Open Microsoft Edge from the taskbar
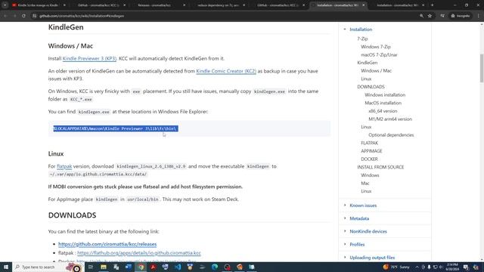 coord(215,267)
